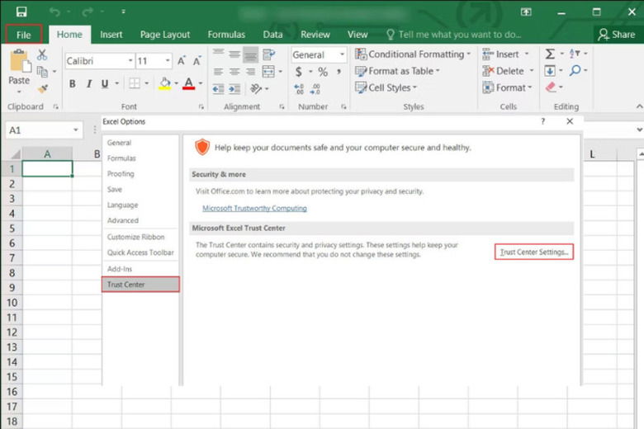Click the Share button
This screenshot has height=429, width=644.
pyautogui.click(x=617, y=35)
